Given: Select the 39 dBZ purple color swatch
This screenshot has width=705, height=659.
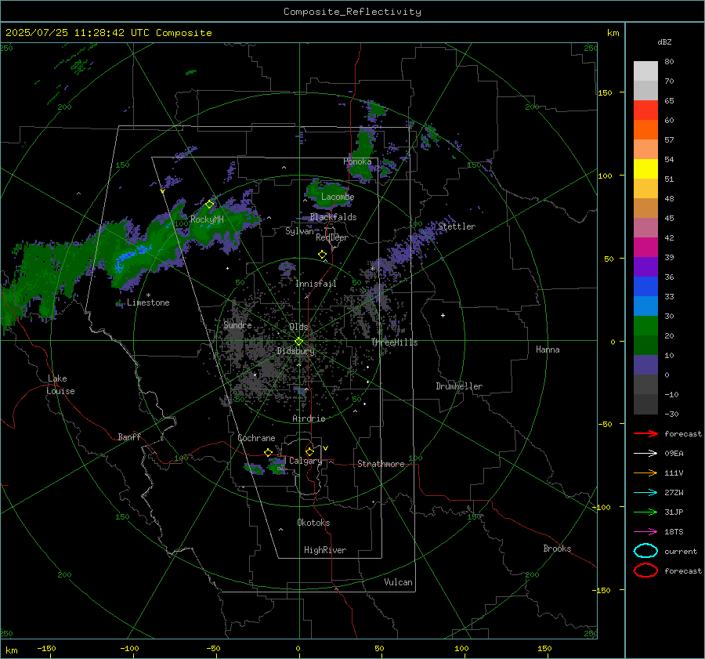Looking at the screenshot, I should (x=645, y=266).
